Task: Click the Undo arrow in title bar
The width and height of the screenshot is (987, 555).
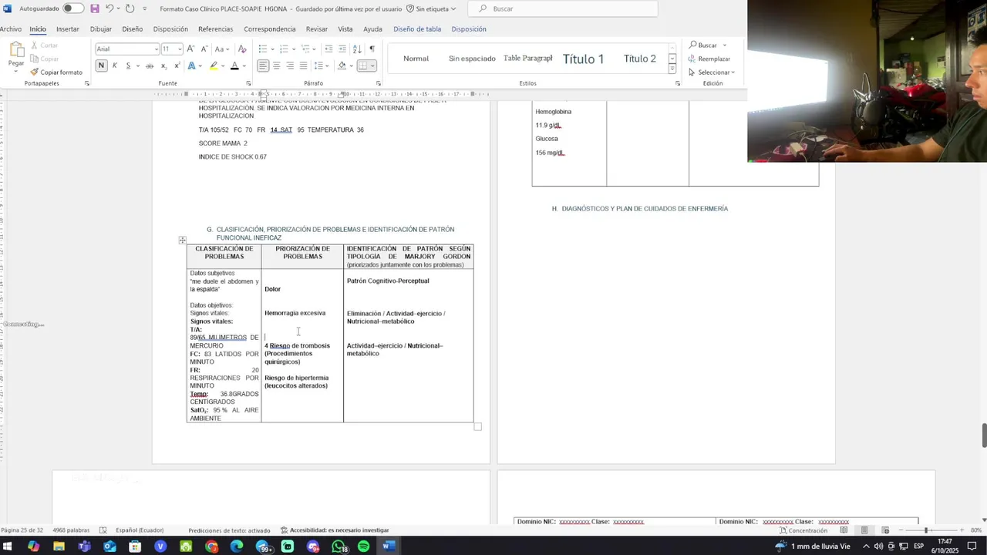Action: 109,8
